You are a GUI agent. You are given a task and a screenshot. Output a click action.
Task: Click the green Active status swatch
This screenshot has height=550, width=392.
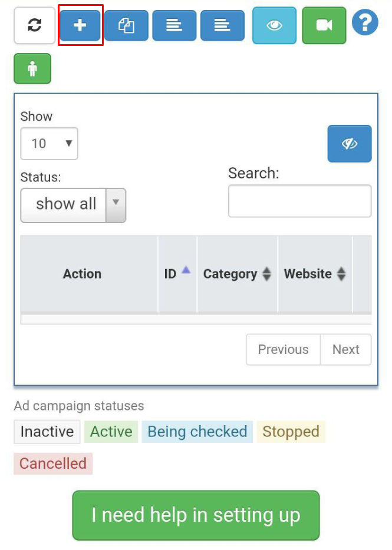click(x=111, y=432)
